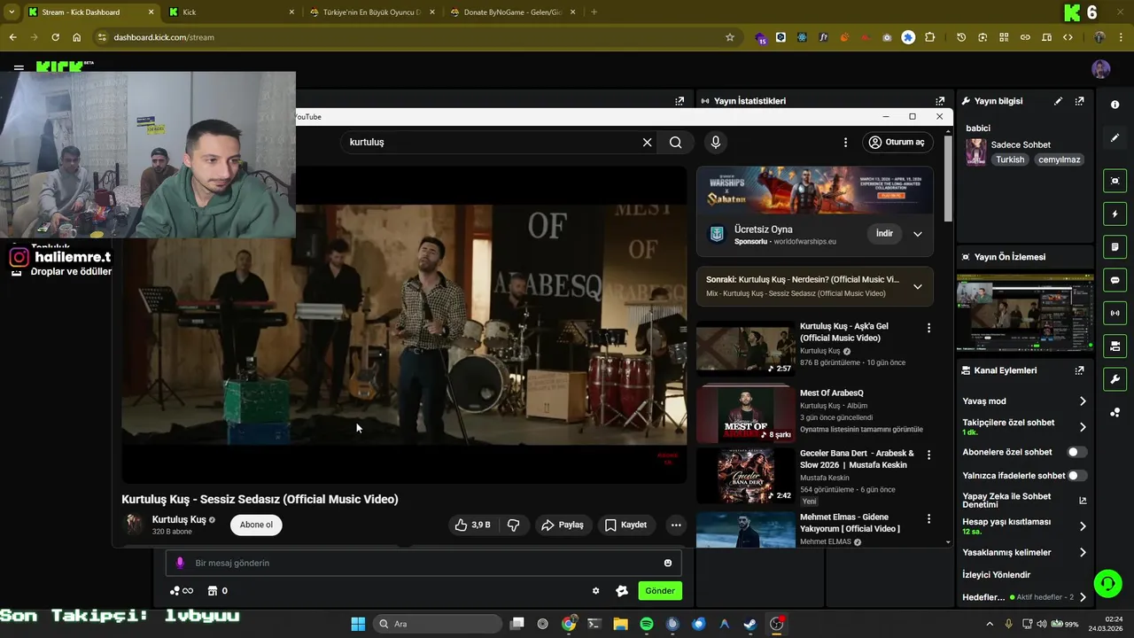Bookmark this page with the star icon

click(730, 37)
